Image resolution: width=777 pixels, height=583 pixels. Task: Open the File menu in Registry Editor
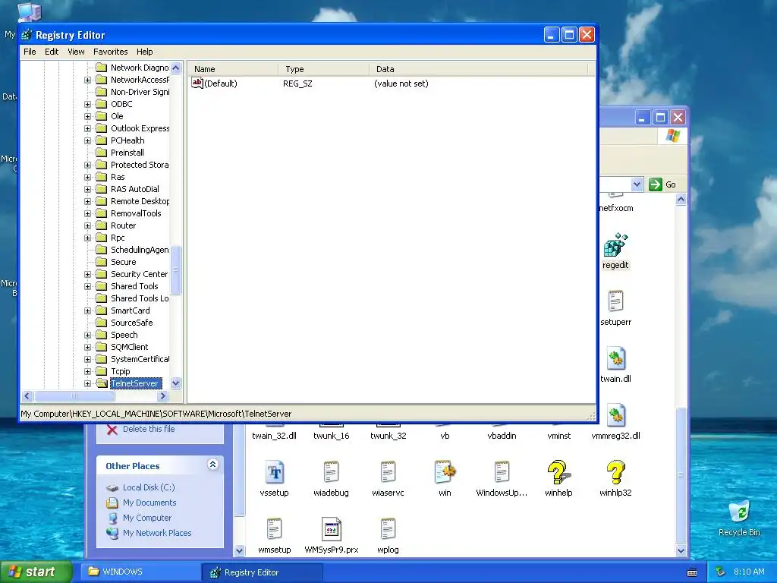(30, 52)
